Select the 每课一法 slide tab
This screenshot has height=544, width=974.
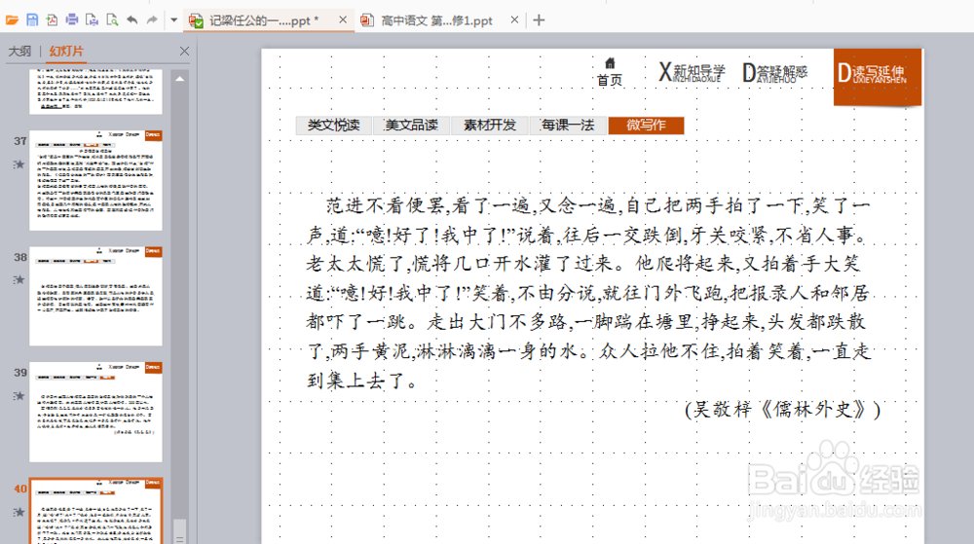pos(568,126)
